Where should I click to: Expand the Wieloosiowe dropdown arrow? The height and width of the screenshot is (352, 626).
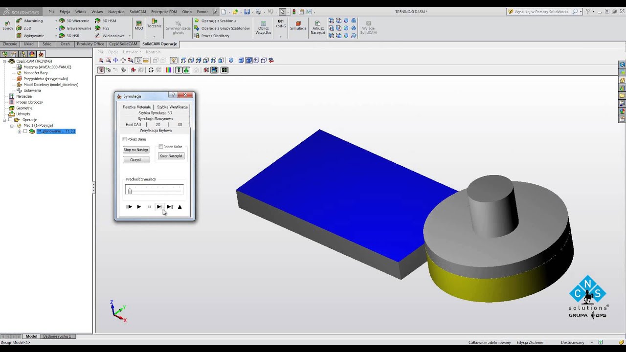pos(130,36)
